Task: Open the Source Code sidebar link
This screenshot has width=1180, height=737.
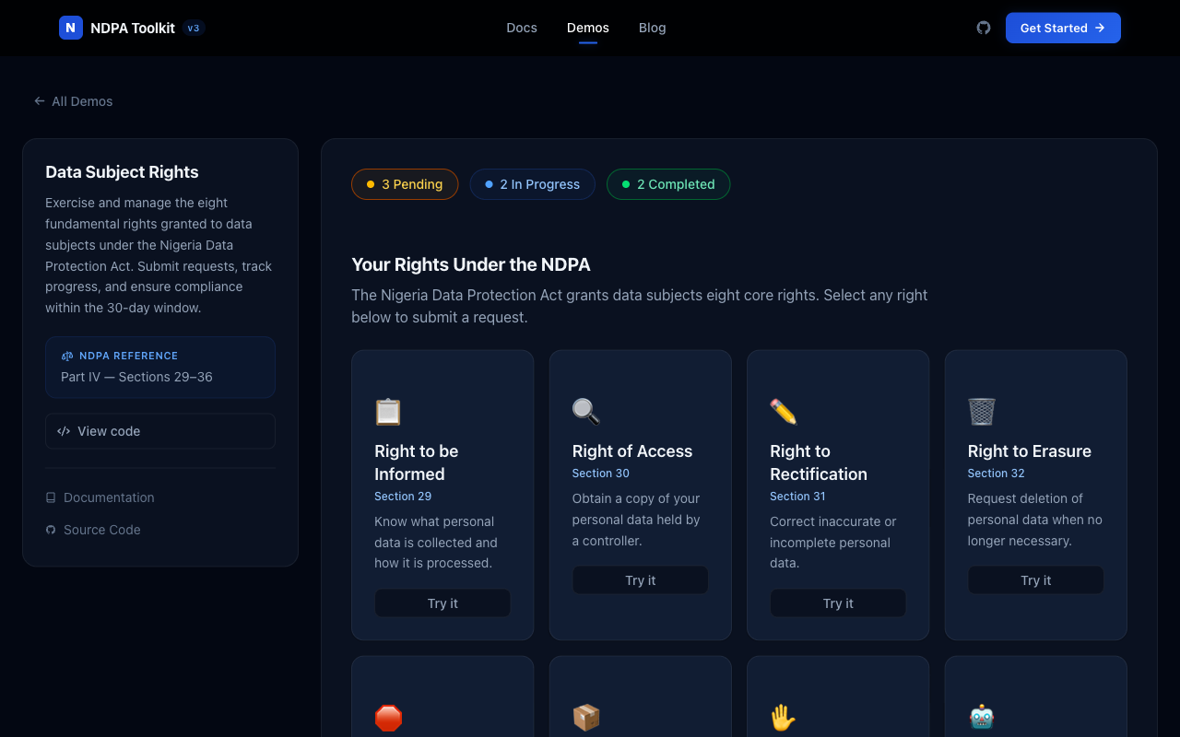Action: [93, 530]
